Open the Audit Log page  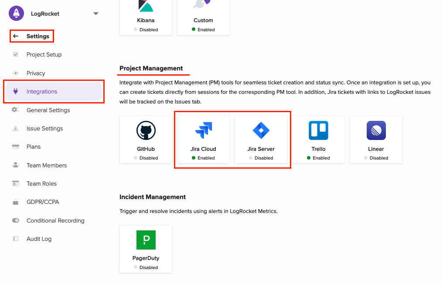pos(39,239)
